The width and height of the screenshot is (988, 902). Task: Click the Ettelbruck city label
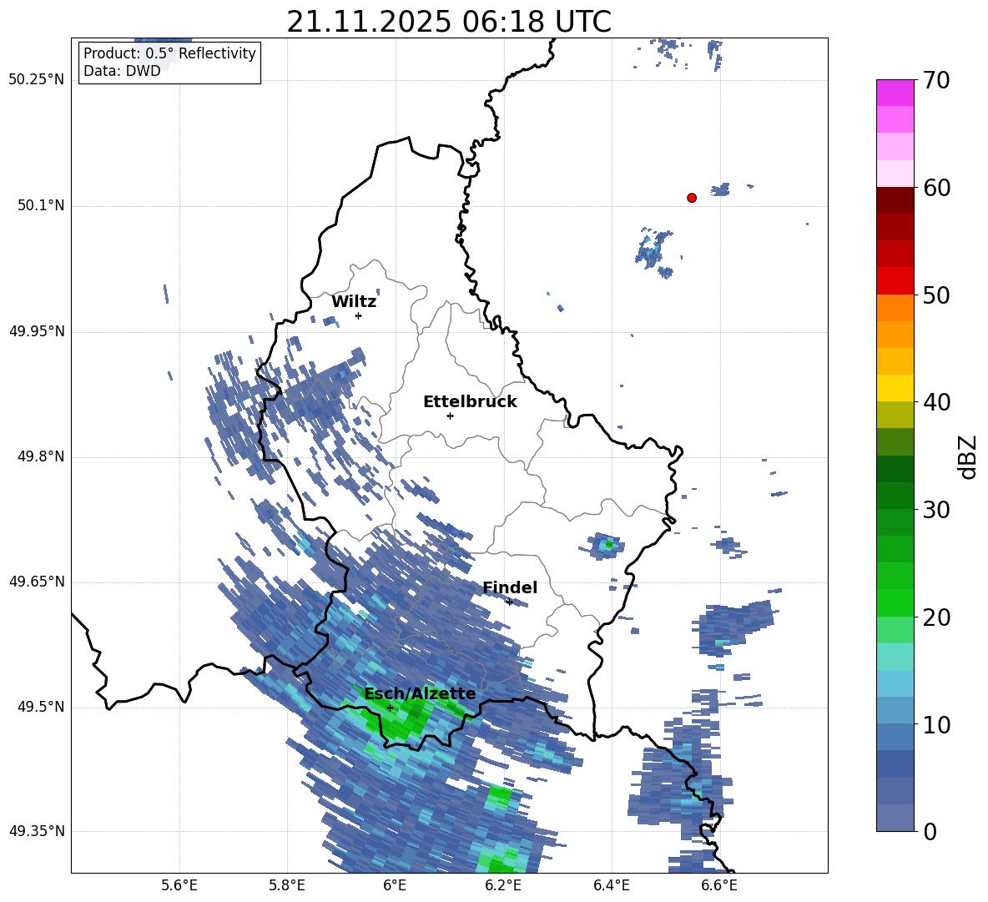[x=470, y=402]
